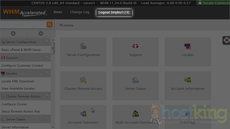The image size is (230, 129).
Task: Open Basic cPanel & WHM Setup link
Action: click(21, 50)
